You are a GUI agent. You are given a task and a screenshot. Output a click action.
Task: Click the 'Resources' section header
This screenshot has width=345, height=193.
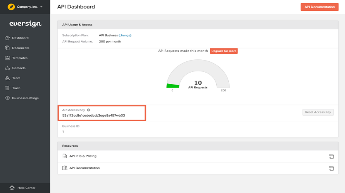pyautogui.click(x=70, y=146)
